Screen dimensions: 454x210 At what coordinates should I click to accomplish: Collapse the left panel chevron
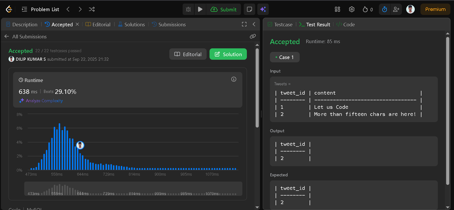pos(254,25)
